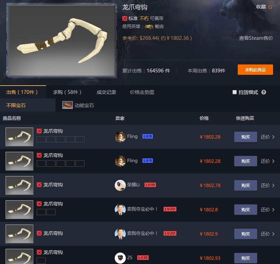
Task: Enable the 扫货模式 checkbox
Action: tap(235, 92)
